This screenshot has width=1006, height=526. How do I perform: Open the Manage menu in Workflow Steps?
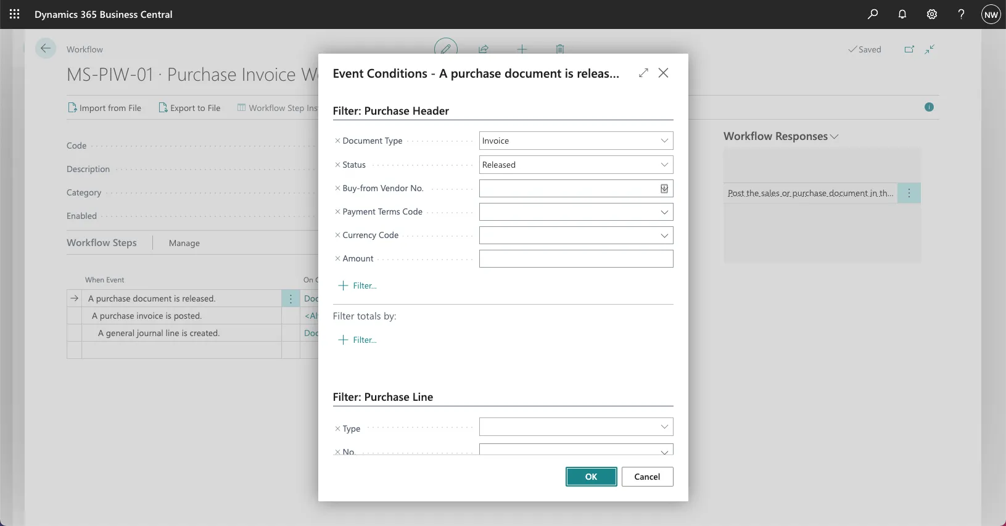click(184, 243)
